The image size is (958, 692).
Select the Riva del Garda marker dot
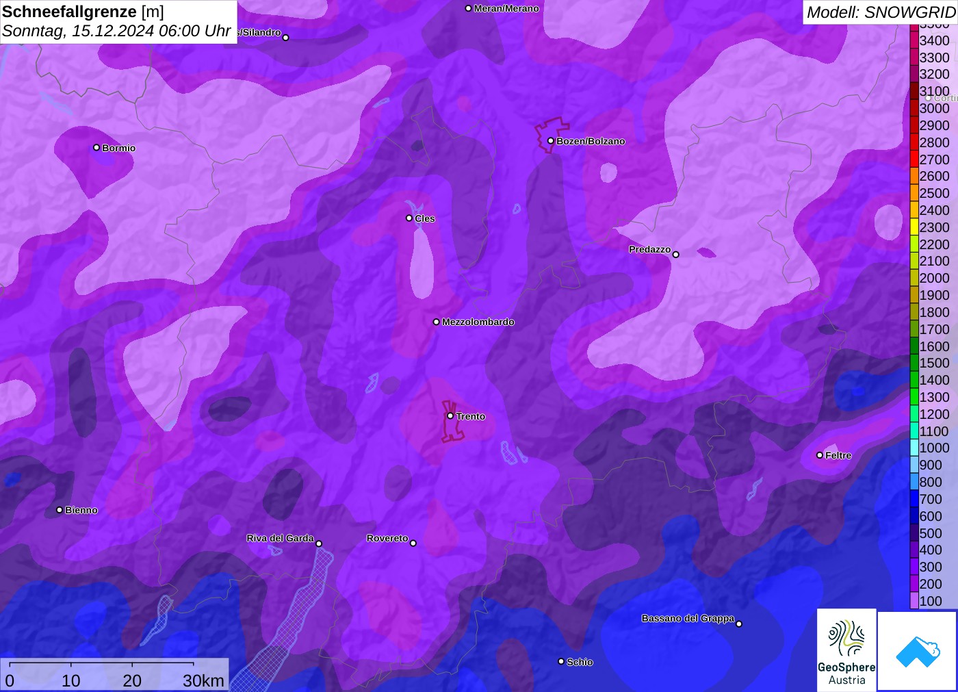click(x=319, y=544)
